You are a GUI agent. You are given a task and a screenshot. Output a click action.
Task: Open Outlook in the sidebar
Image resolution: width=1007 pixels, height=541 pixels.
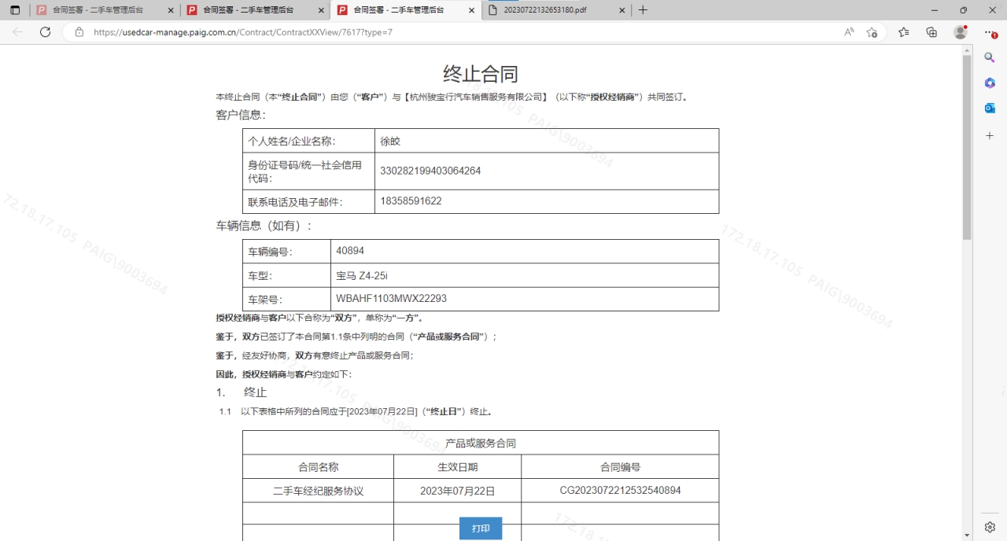(990, 108)
